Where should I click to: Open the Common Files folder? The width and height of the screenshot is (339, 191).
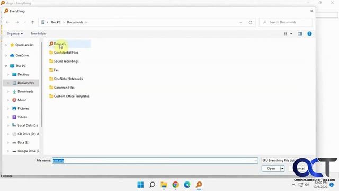click(62, 88)
